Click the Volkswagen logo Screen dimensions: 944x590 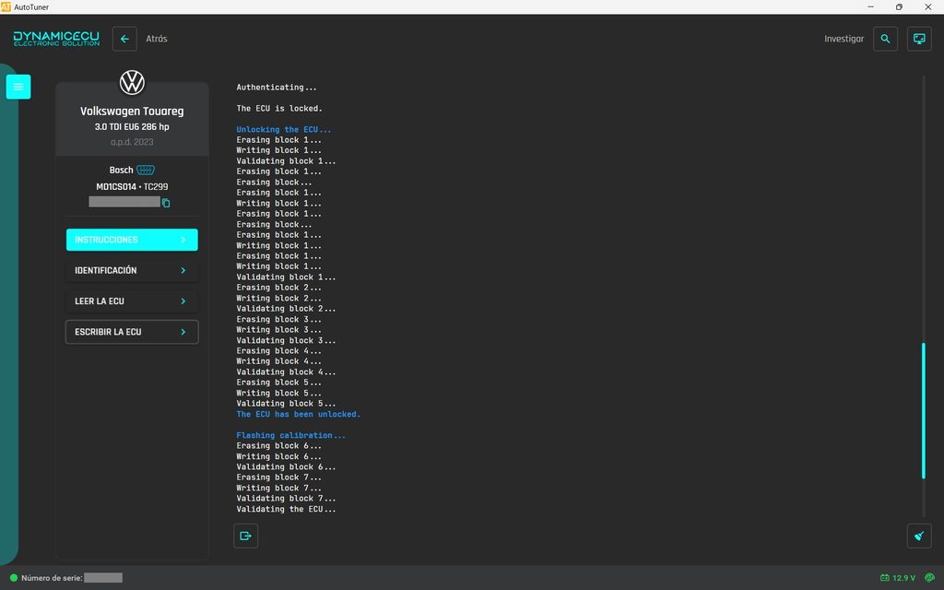click(x=132, y=82)
